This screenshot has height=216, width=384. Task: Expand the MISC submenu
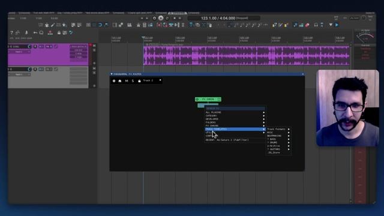pos(278,133)
